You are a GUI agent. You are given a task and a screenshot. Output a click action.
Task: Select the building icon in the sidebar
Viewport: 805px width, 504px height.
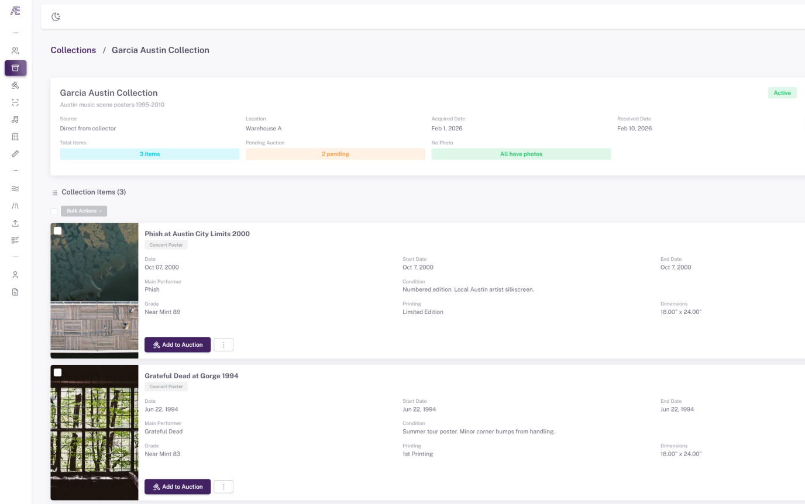15,136
